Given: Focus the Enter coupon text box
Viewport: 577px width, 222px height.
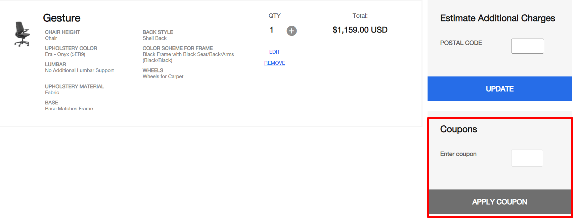Looking at the screenshot, I should click(527, 158).
